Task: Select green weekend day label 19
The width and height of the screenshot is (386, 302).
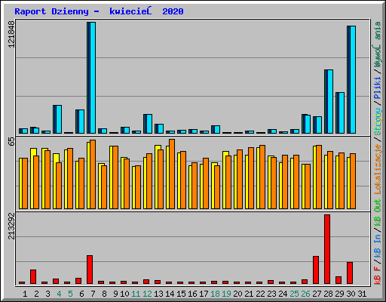Action: point(226,294)
